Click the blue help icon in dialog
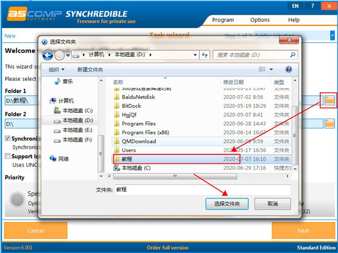This screenshot has width=338, height=253. [x=288, y=69]
